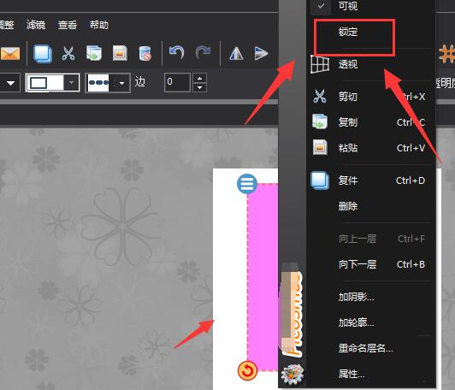455x390 pixels.
Task: Click the orange grid icon at toolbar edge
Action: (446, 54)
